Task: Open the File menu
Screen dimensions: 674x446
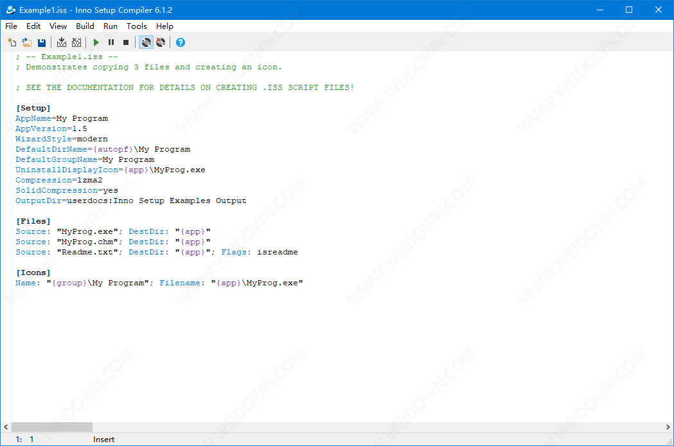Action: [x=11, y=26]
